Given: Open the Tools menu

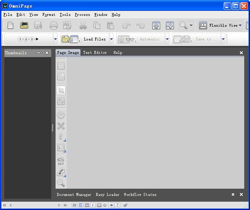Looking at the screenshot, I should pyautogui.click(x=65, y=14).
